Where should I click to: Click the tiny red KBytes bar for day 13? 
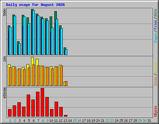pos(66,116)
